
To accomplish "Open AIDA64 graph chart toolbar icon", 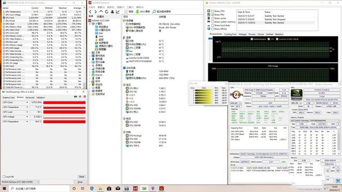I will coord(118,12).
